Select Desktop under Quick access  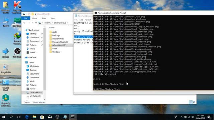[x=33, y=34]
